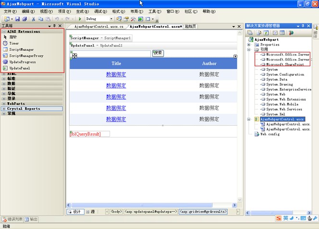
Task: Click Show All Files icon in Solution Explorer
Action: point(259,33)
